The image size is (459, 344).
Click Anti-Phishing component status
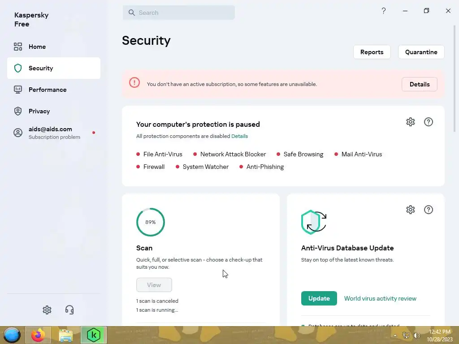click(262, 167)
